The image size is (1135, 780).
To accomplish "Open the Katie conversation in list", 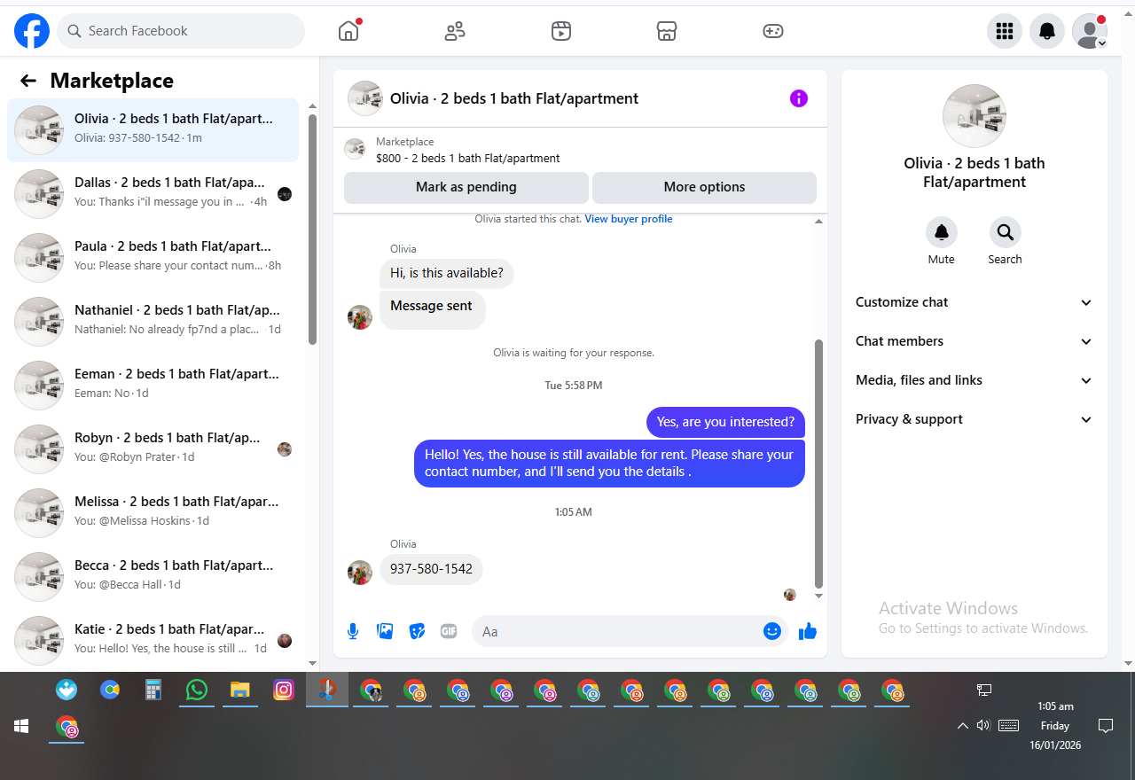I will pos(153,641).
